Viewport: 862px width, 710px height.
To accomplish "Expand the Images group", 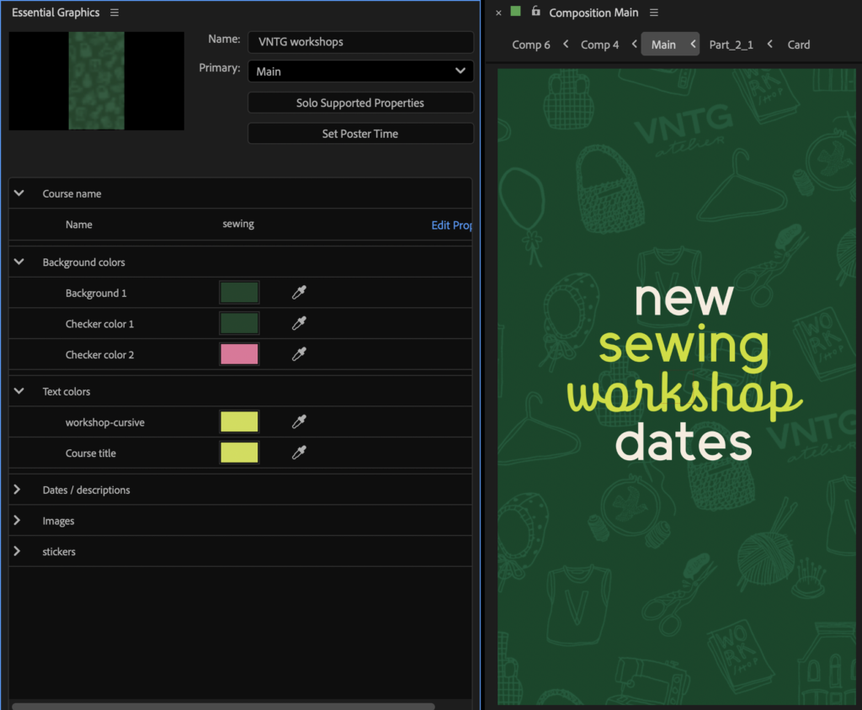I will (18, 521).
